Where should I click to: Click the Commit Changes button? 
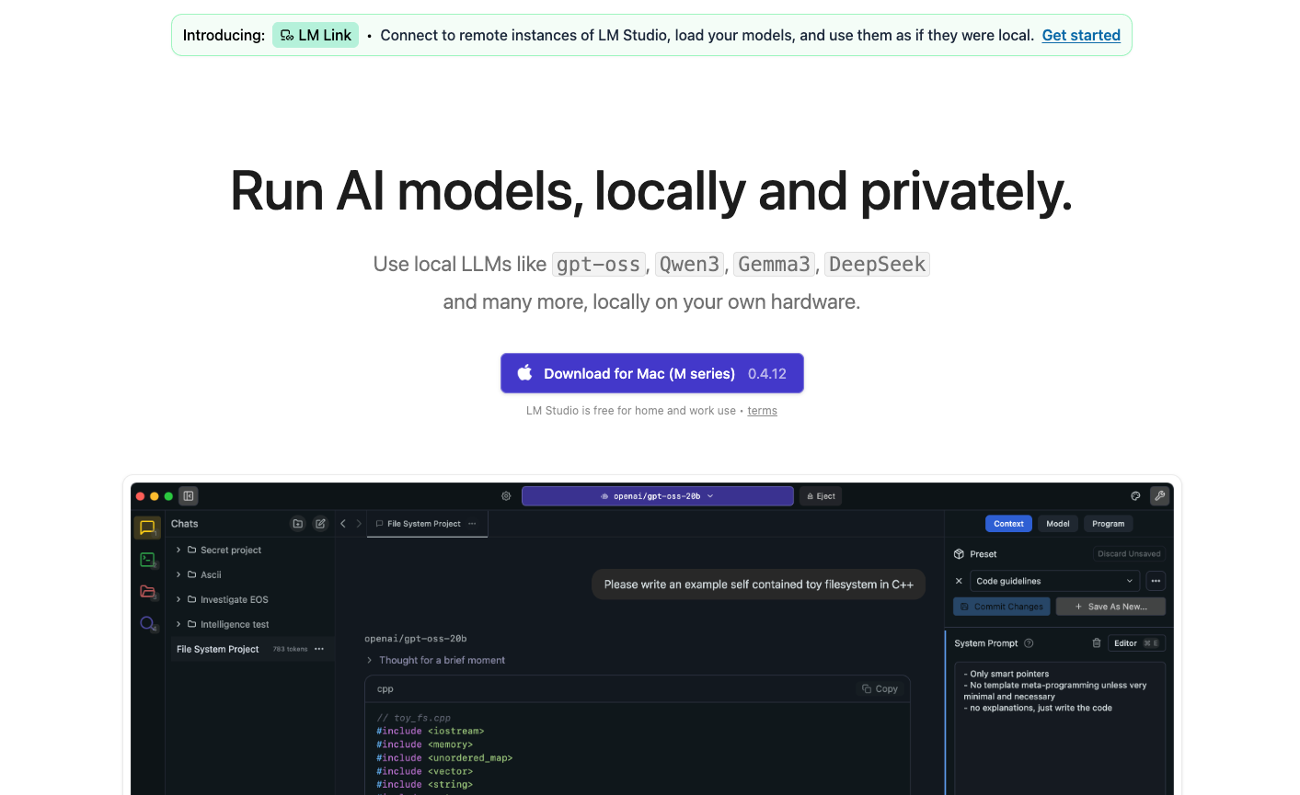pos(1001,606)
